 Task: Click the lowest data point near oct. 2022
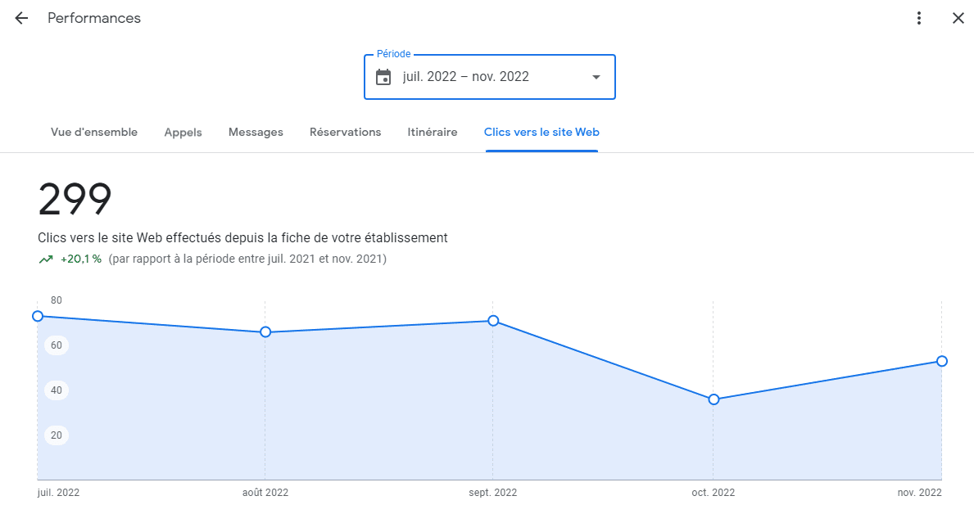click(x=714, y=399)
